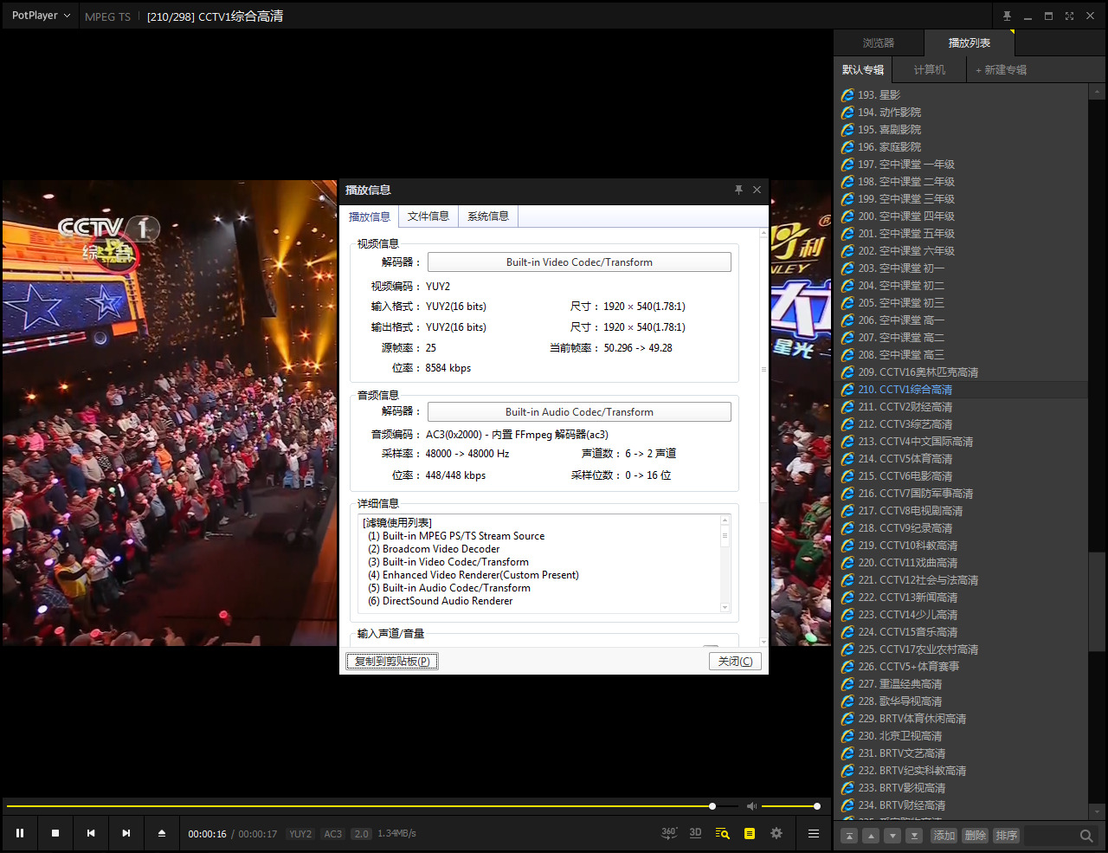
Task: Select the 默认专辑 album tab
Action: [x=863, y=69]
